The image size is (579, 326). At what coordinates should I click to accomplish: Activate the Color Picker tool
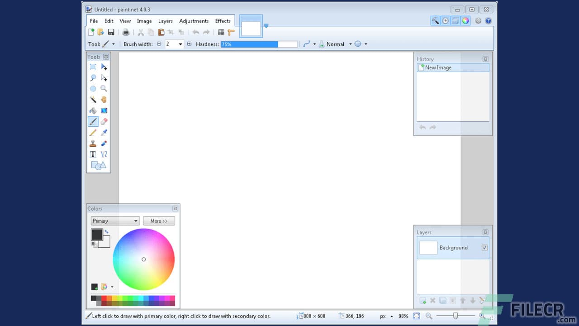tap(104, 132)
